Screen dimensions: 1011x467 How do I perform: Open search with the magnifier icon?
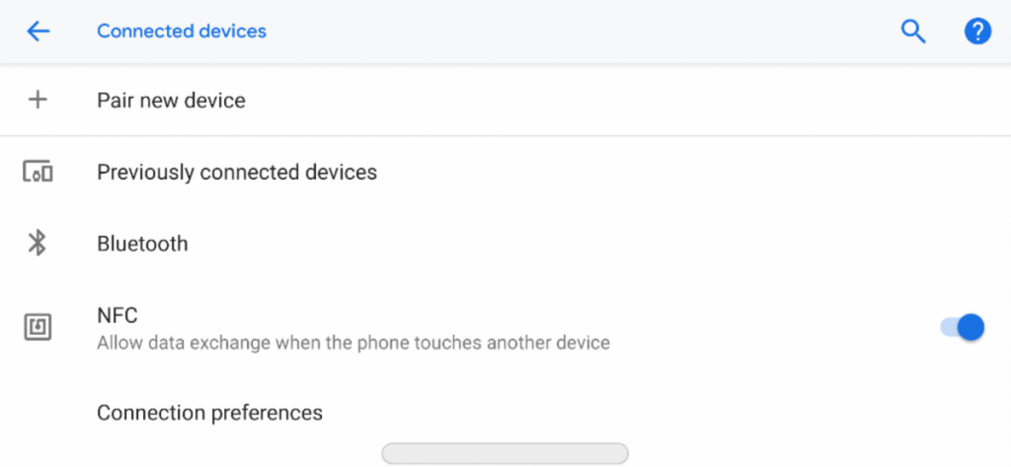pyautogui.click(x=913, y=32)
